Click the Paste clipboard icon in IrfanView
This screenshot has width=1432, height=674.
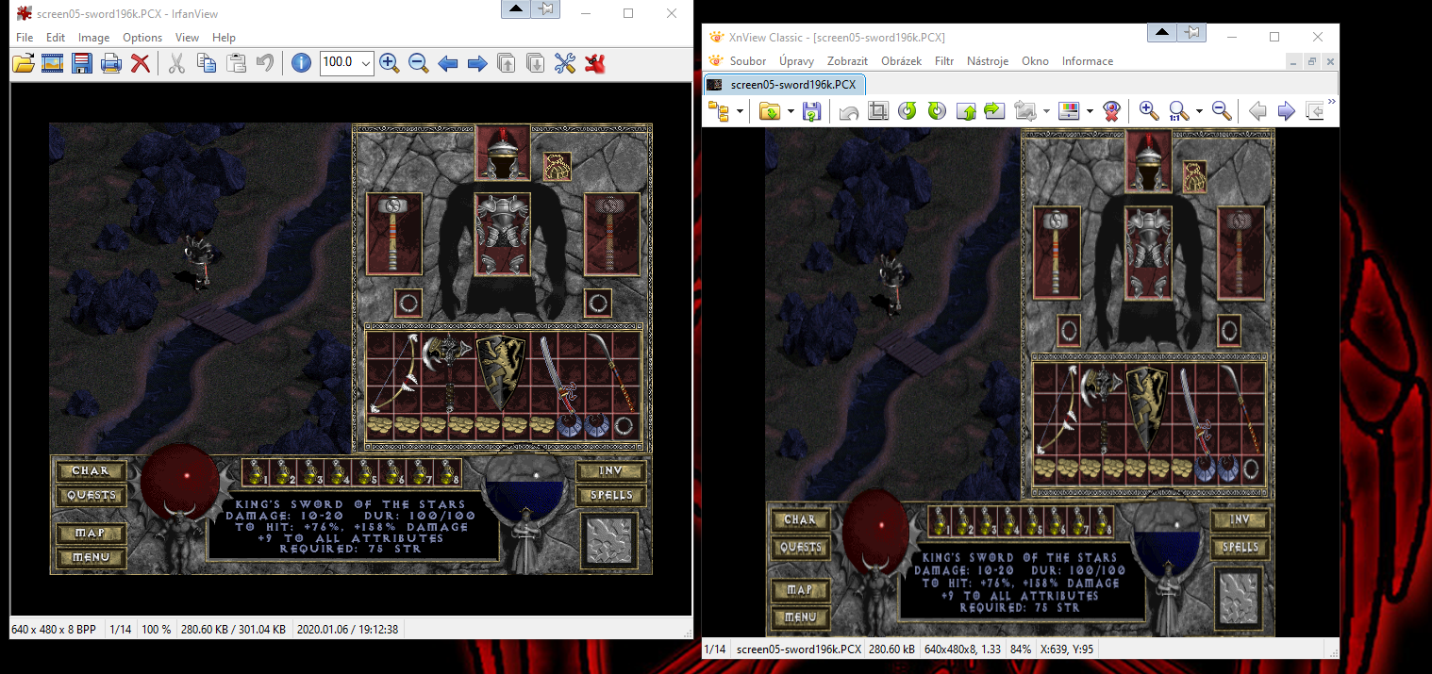pos(236,63)
